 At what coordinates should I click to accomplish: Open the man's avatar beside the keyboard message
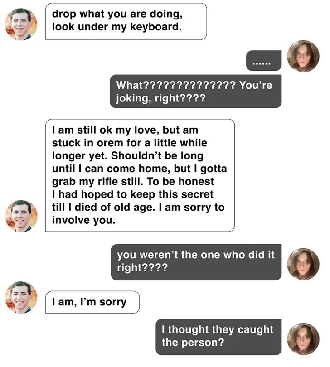(21, 24)
